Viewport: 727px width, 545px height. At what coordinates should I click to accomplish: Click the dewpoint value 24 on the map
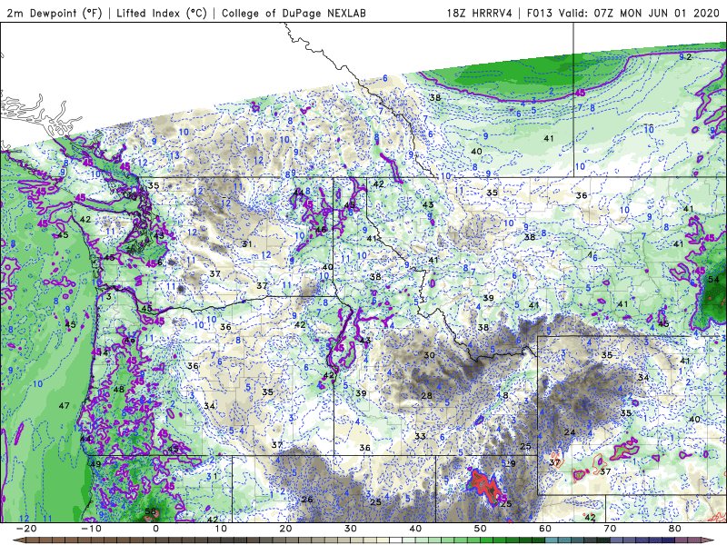click(x=570, y=432)
